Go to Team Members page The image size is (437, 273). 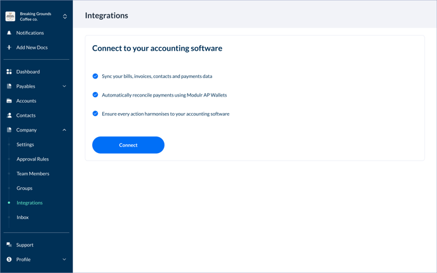click(x=32, y=174)
